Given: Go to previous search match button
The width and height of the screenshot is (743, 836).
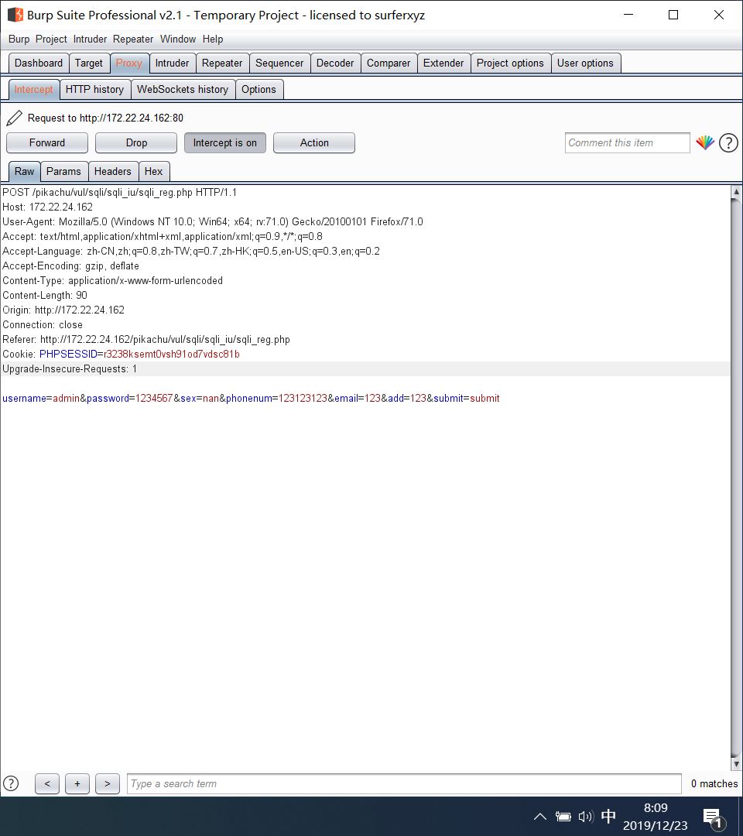Looking at the screenshot, I should click(x=47, y=783).
